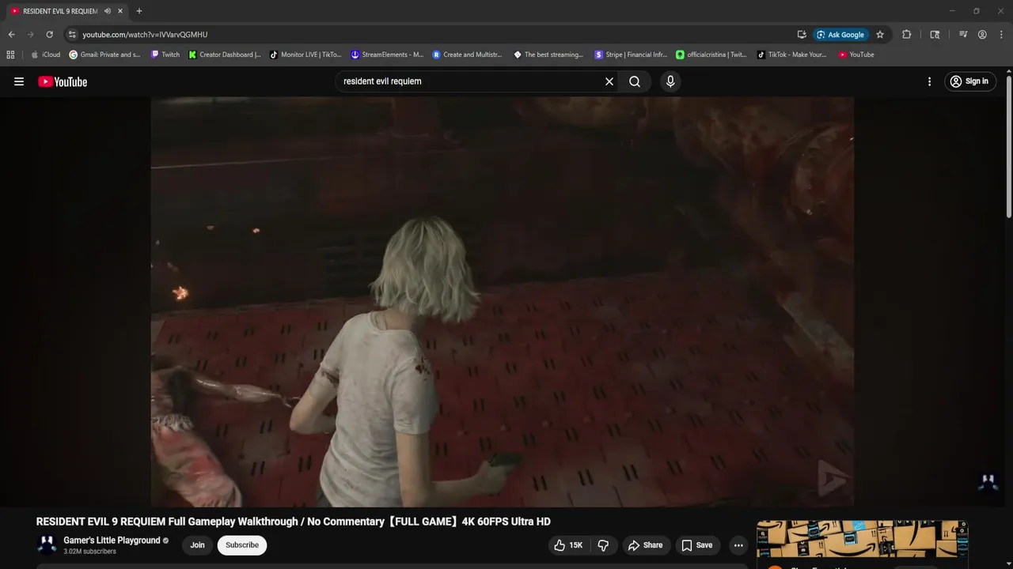View site information icon in address bar
This screenshot has height=569, width=1013.
pyautogui.click(x=72, y=35)
